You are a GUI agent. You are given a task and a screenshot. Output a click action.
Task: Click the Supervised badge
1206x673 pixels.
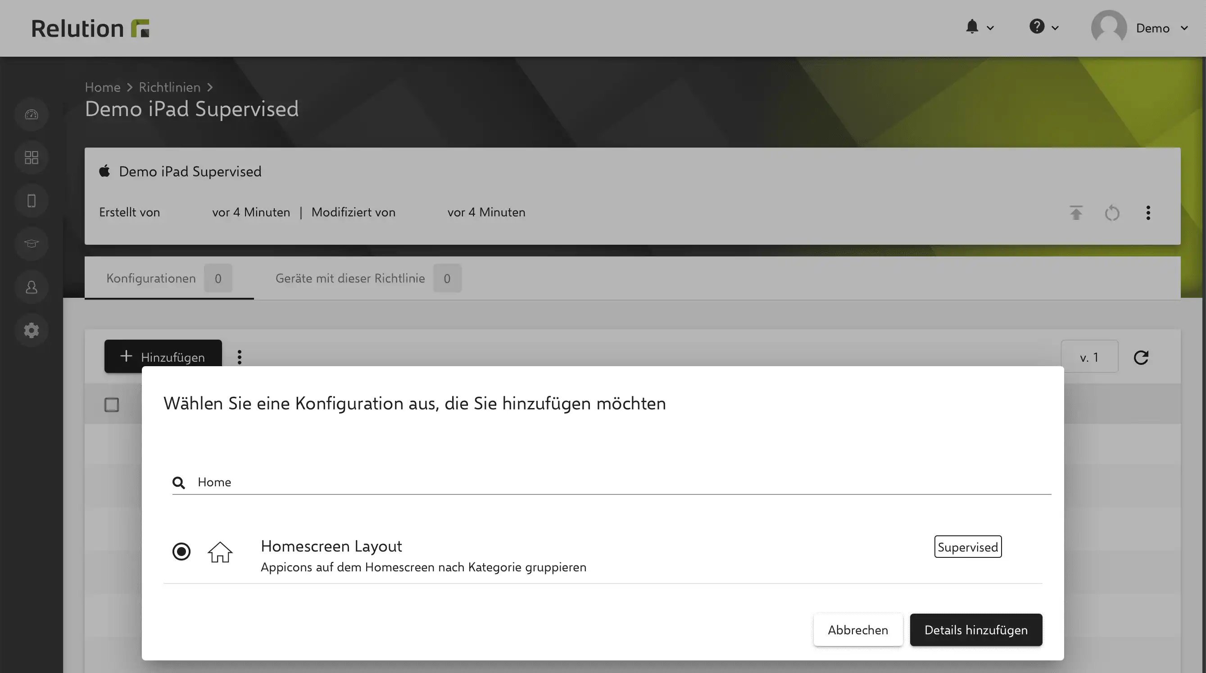click(968, 547)
